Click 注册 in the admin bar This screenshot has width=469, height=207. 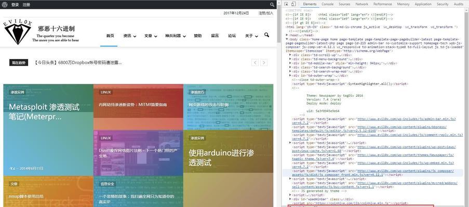click(26, 5)
